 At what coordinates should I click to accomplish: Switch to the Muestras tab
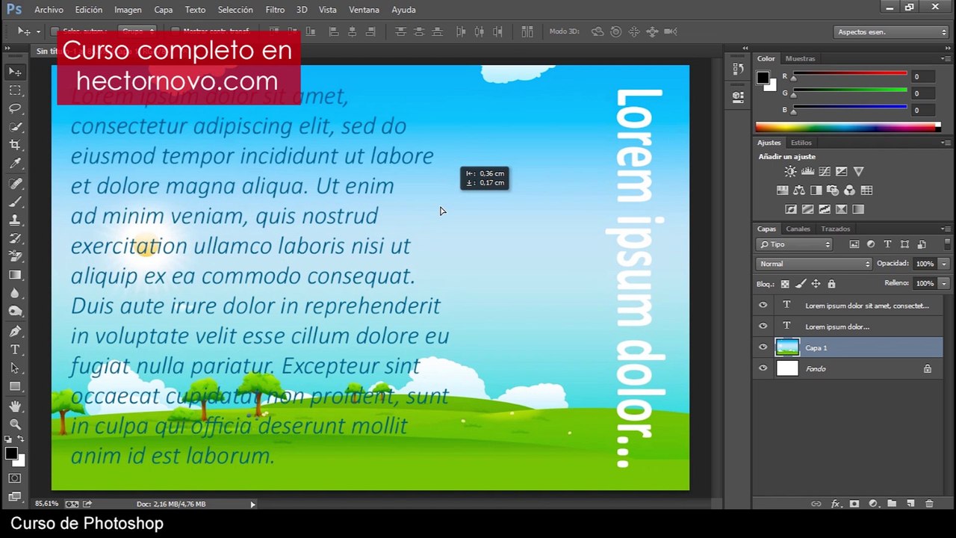tap(800, 58)
